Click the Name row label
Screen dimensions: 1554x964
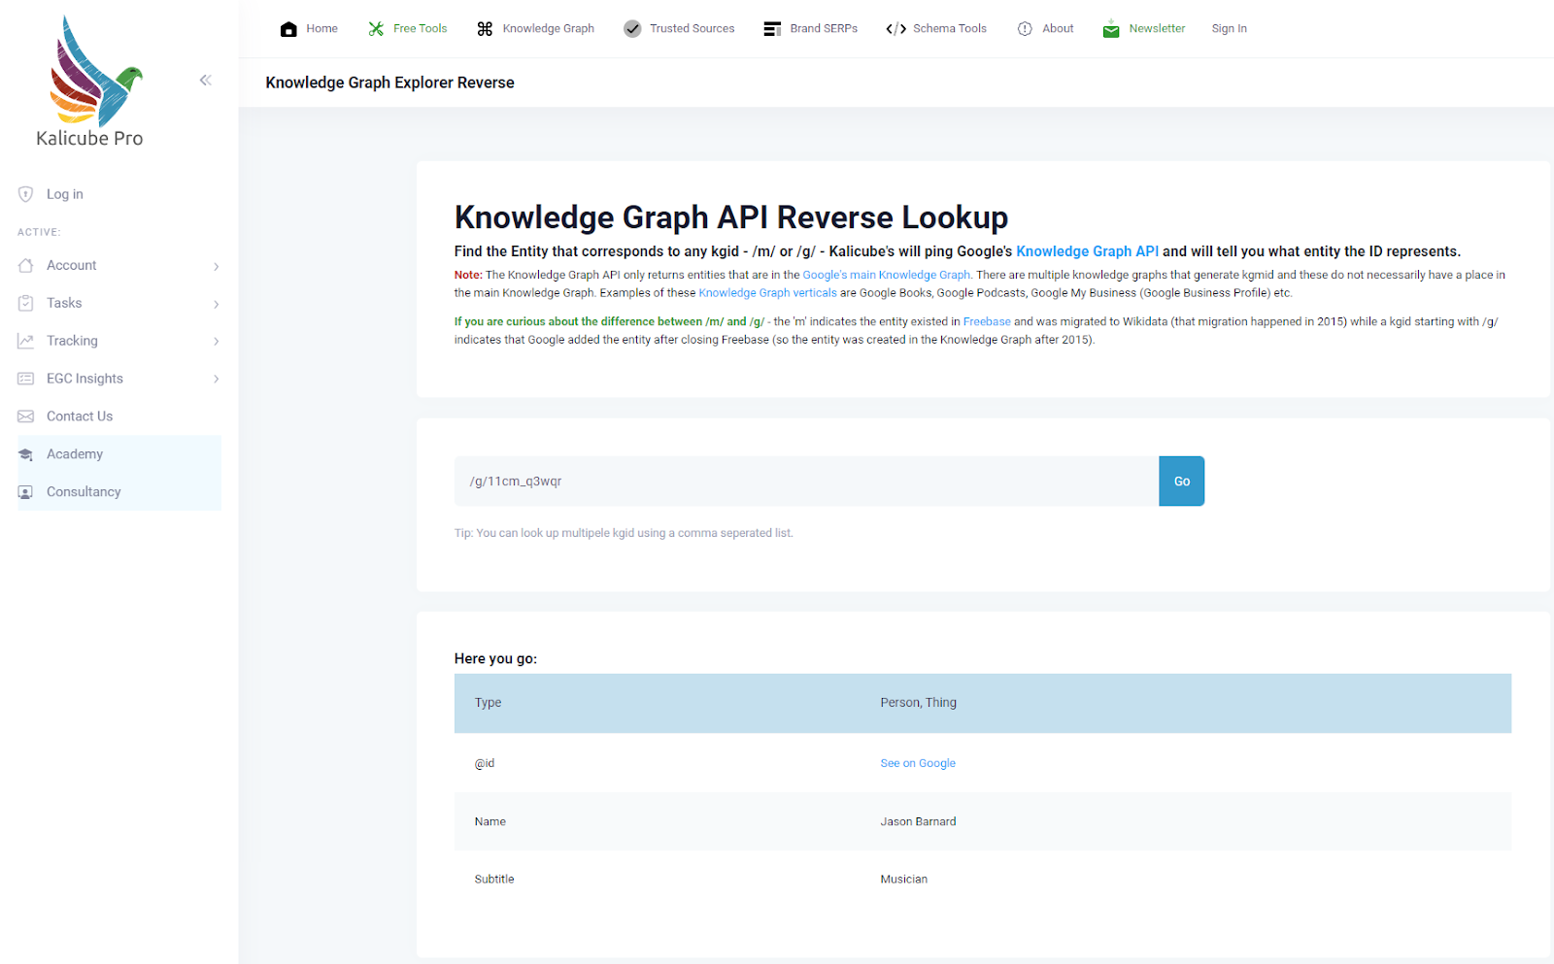click(x=490, y=822)
